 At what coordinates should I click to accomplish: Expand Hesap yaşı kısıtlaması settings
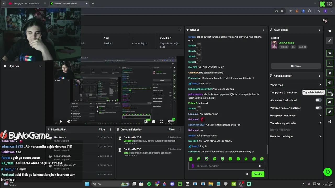320,115
